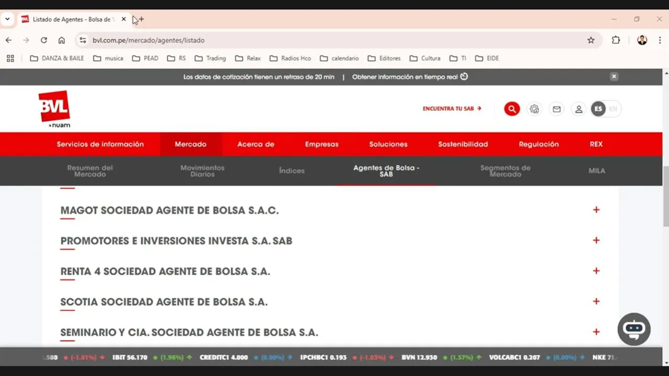Open the chatbot assistant icon
The width and height of the screenshot is (669, 376).
point(634,329)
